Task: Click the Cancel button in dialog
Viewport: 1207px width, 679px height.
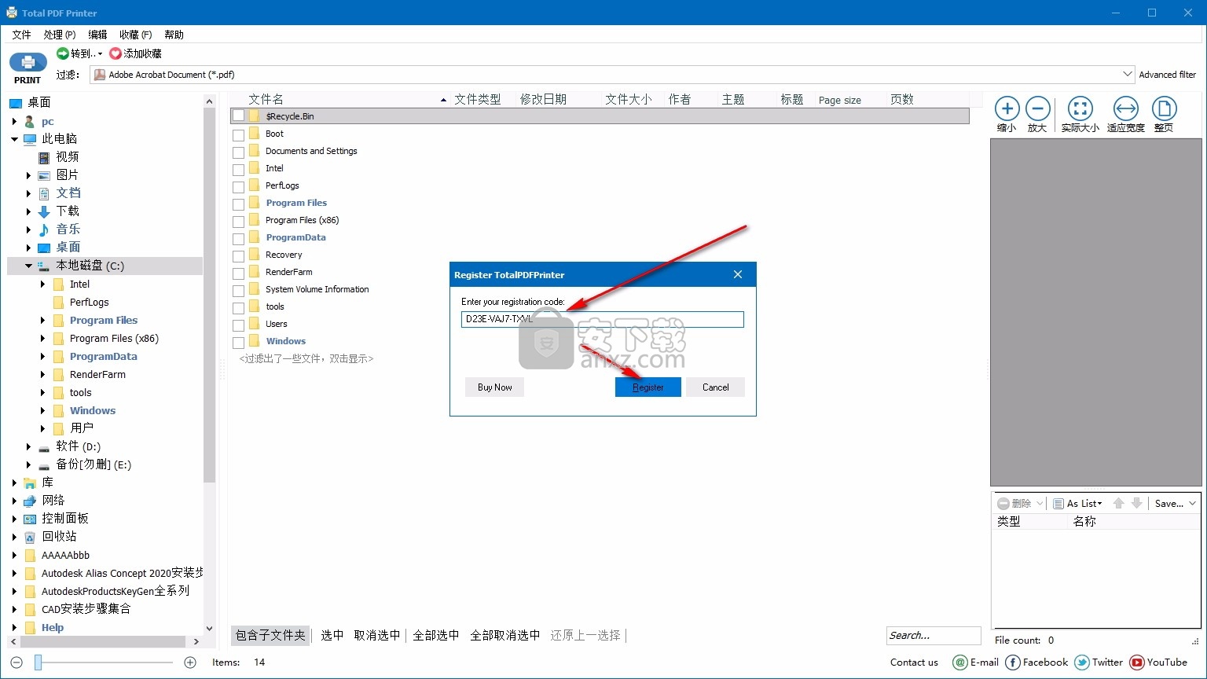Action: click(715, 387)
